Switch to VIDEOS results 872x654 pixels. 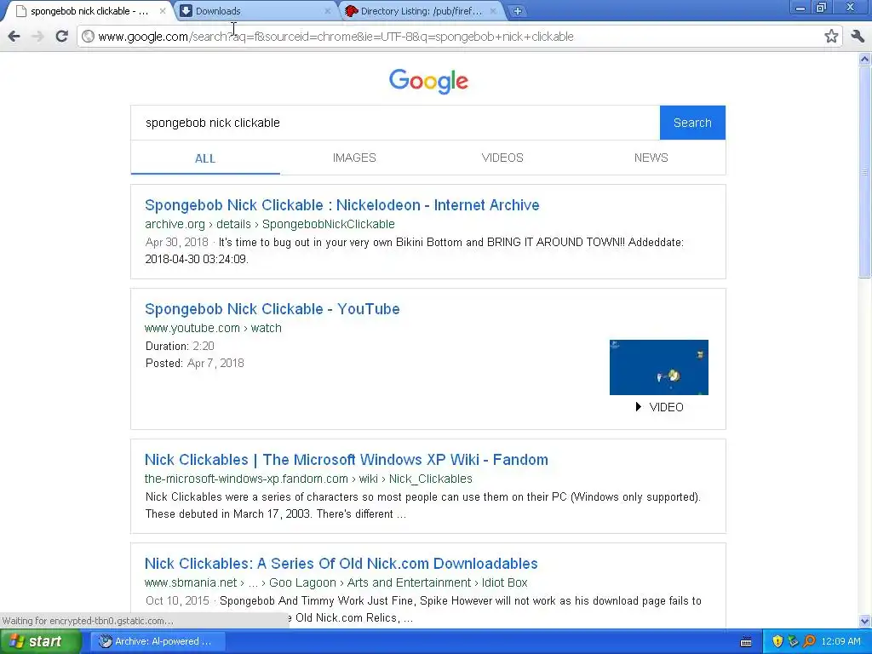click(502, 158)
